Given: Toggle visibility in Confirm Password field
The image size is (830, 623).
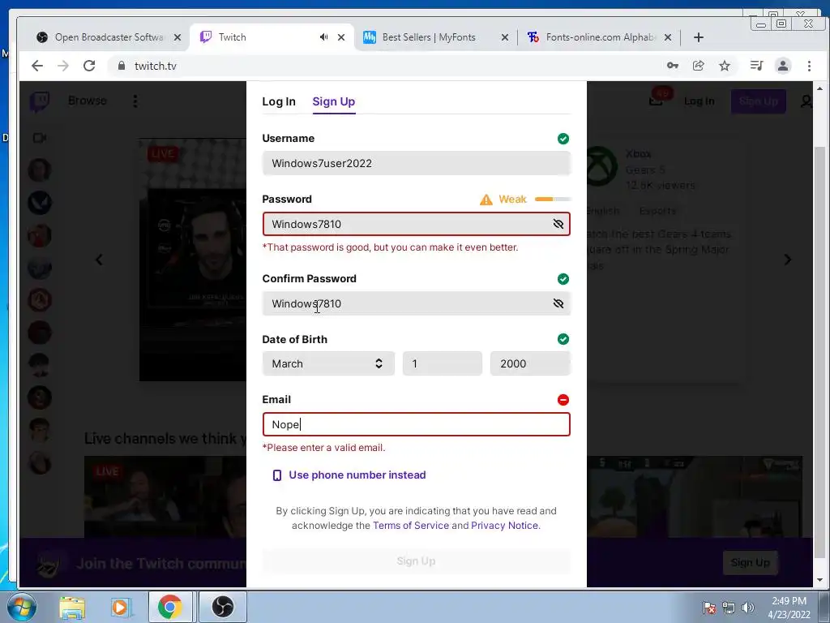Looking at the screenshot, I should tap(558, 303).
